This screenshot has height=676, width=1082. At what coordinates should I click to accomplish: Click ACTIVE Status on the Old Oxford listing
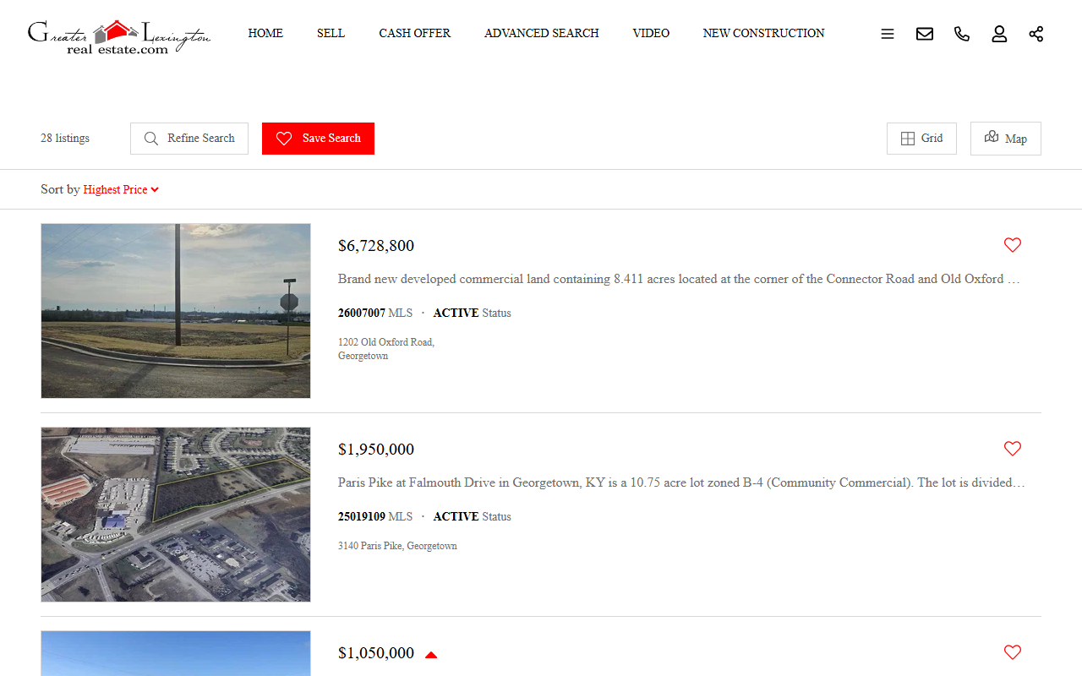(x=473, y=313)
